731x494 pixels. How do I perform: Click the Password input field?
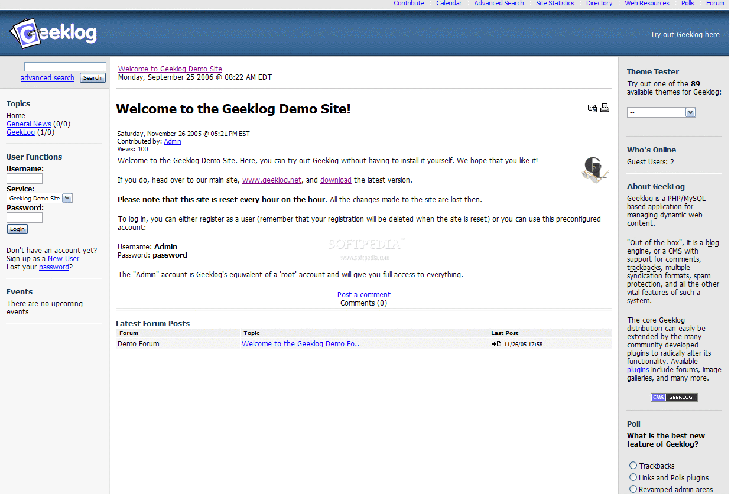(24, 217)
